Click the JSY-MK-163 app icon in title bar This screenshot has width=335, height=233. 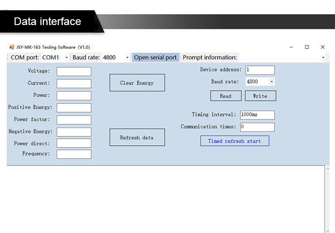click(x=12, y=47)
